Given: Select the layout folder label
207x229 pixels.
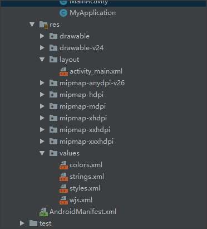Looking at the screenshot, I should click(69, 60).
